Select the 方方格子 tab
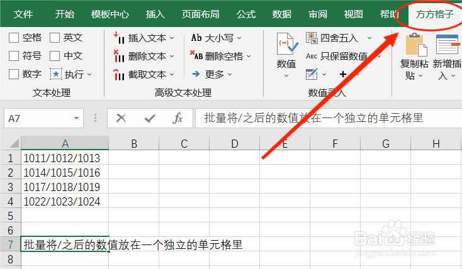Screen dimensions: 462x269 (434, 14)
